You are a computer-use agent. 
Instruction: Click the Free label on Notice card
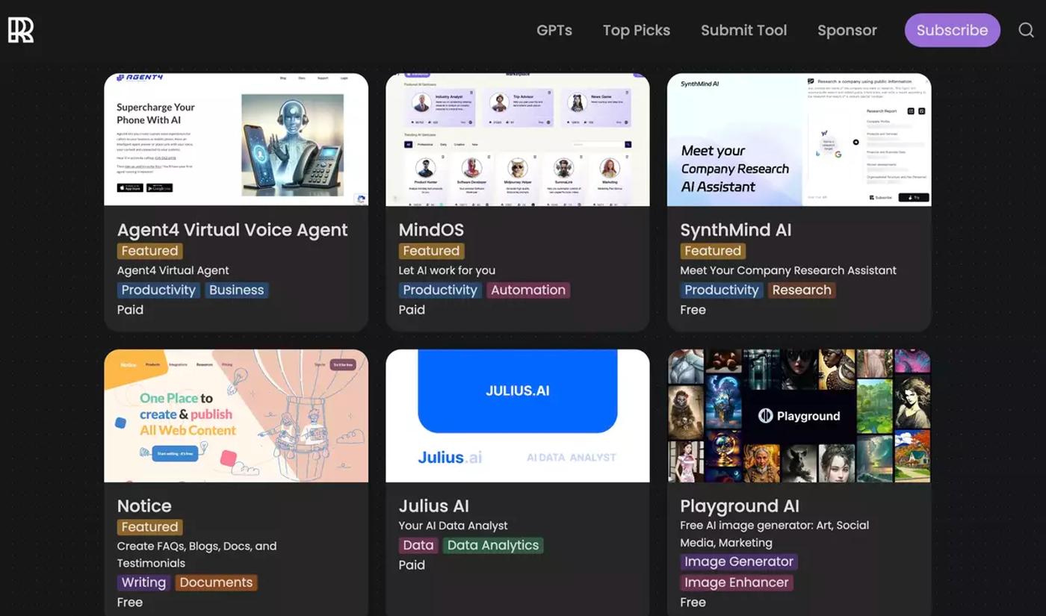pos(130,603)
